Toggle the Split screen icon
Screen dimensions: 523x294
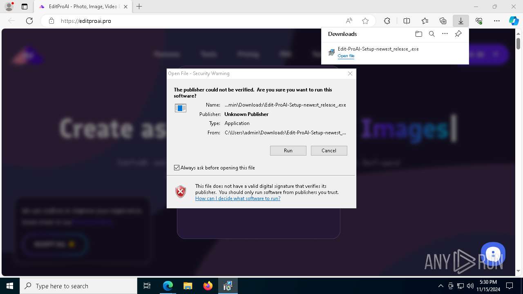pyautogui.click(x=407, y=21)
